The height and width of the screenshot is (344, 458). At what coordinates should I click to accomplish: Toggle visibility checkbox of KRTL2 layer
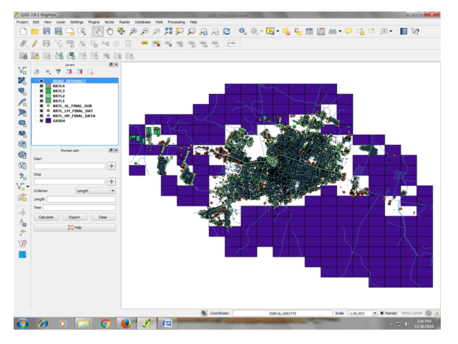tap(42, 96)
